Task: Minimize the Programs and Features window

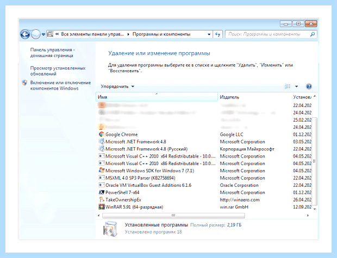Action: coord(285,24)
